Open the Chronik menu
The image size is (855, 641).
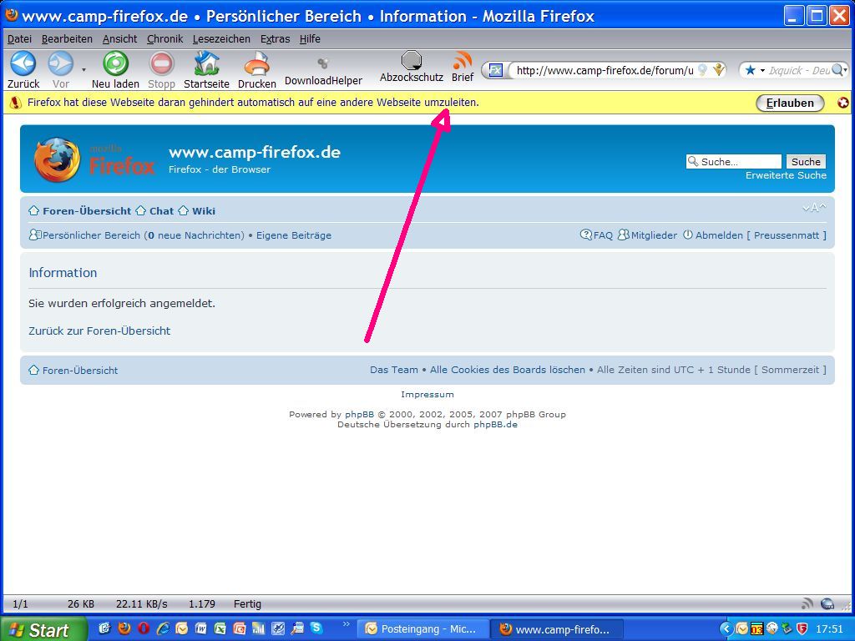[x=164, y=38]
